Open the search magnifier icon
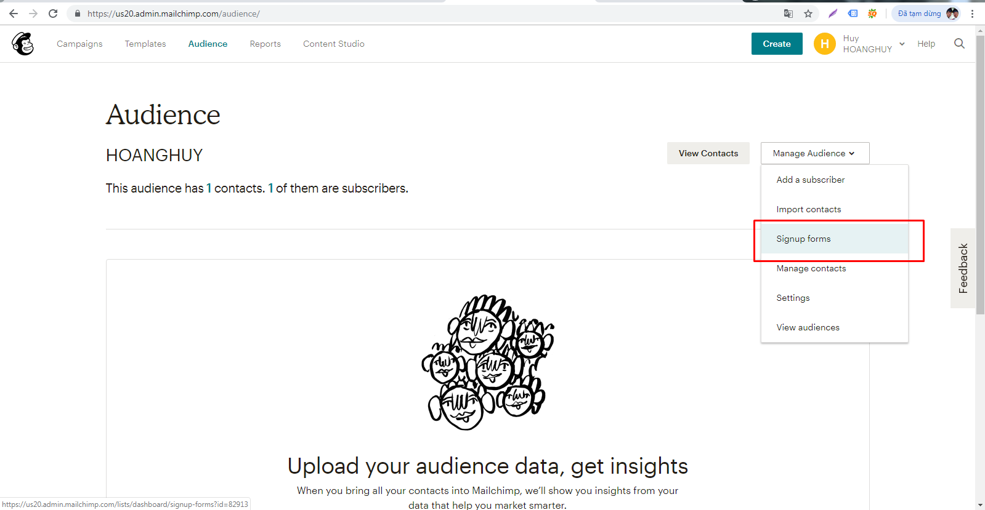 959,44
